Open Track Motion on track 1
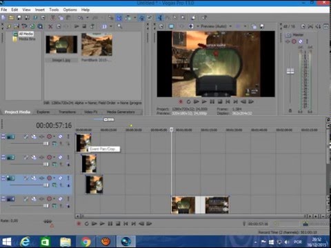The image size is (331, 248). click(x=34, y=137)
